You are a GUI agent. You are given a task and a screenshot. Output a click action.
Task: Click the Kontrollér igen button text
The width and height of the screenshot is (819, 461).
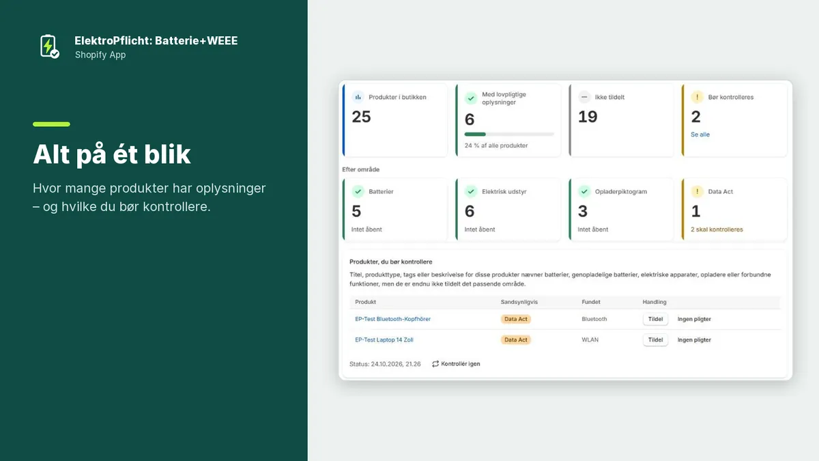pyautogui.click(x=461, y=364)
